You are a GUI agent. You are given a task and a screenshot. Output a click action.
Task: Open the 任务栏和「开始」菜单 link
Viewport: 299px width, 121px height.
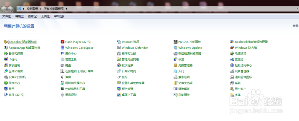point(79,71)
